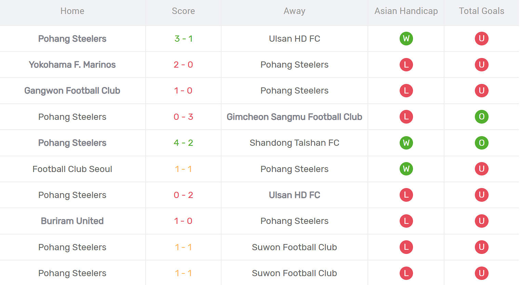Select the Gimcheon Sangmu Football Club link

click(294, 117)
